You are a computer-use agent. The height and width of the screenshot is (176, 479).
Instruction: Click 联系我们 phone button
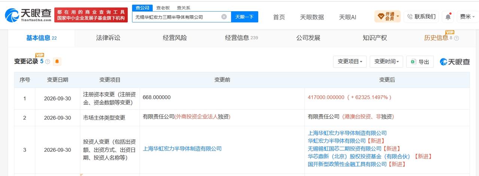[421, 16]
